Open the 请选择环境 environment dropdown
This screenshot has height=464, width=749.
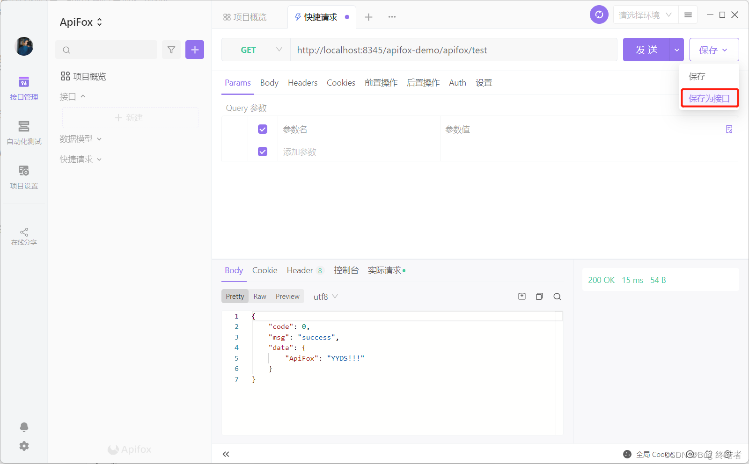pos(645,15)
